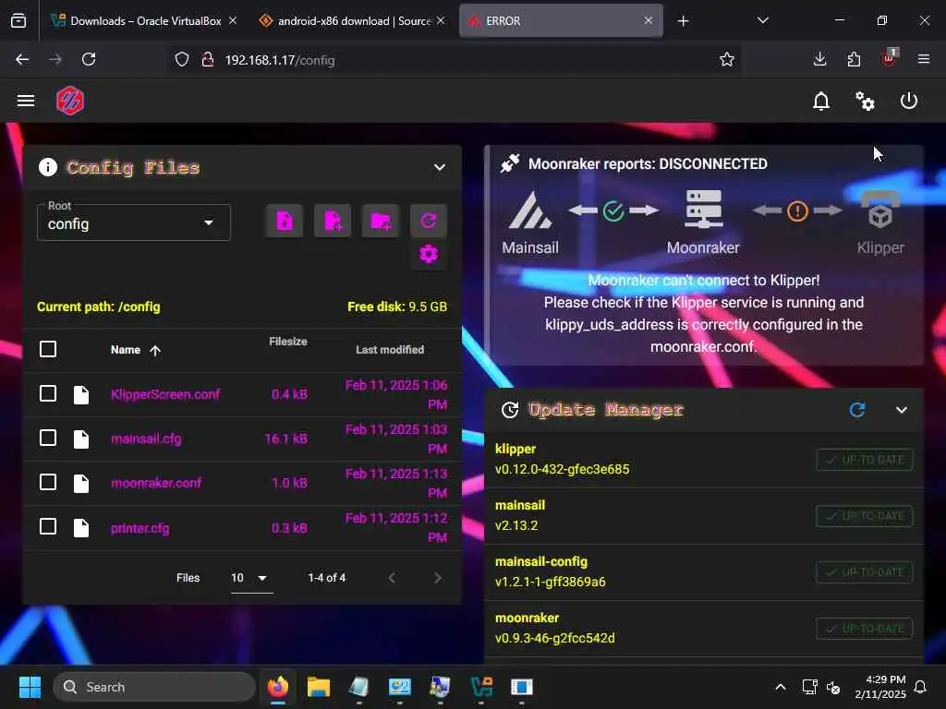Check the mainsail.cfg checkbox

click(48, 438)
